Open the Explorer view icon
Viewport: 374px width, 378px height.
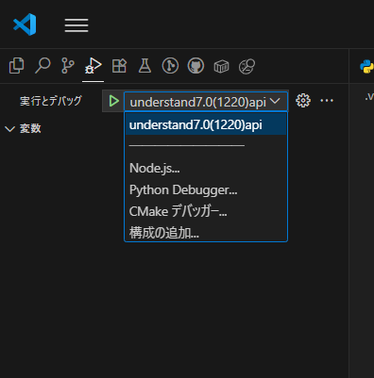pyautogui.click(x=17, y=66)
